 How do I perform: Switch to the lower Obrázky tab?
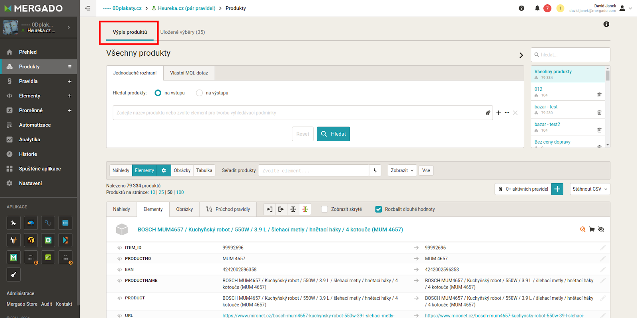[184, 209]
